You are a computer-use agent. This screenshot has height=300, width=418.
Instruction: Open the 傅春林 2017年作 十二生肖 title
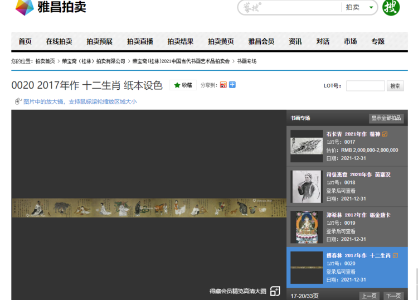[358, 255]
